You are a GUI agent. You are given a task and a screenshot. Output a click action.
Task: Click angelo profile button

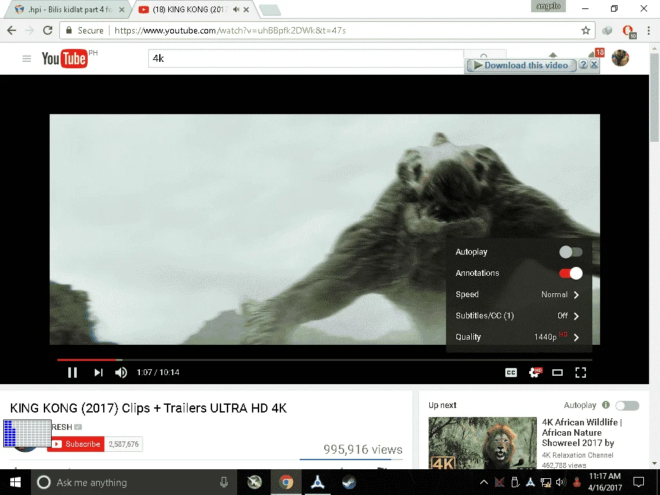(x=548, y=6)
